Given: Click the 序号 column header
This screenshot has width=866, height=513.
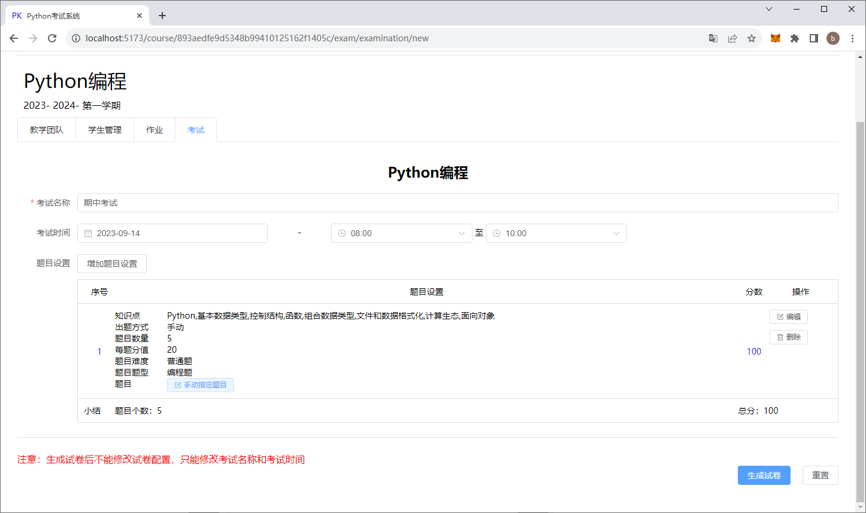Looking at the screenshot, I should point(99,292).
